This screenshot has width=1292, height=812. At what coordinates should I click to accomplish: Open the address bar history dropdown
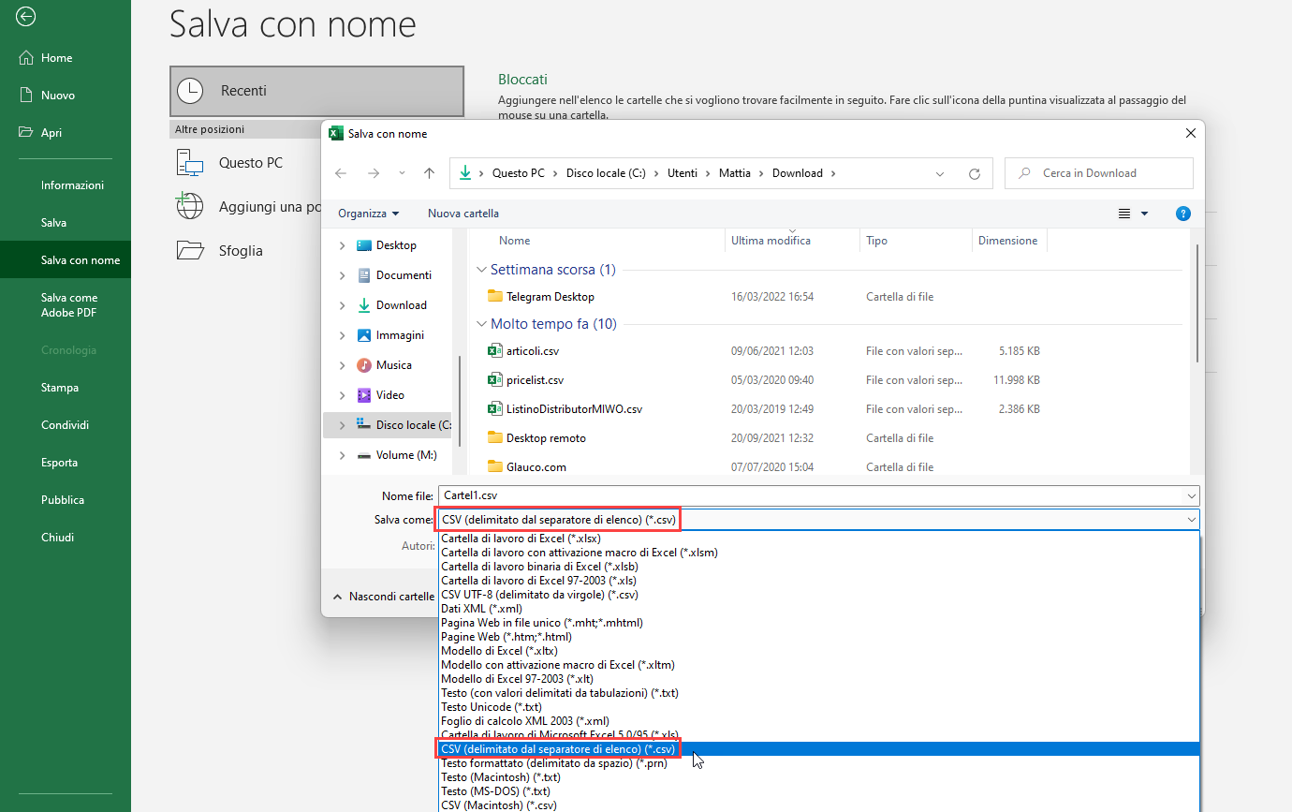pos(940,173)
